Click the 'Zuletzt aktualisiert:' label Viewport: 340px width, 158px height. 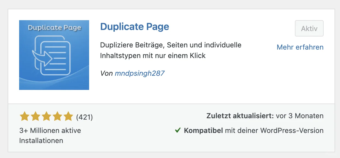pyautogui.click(x=240, y=116)
